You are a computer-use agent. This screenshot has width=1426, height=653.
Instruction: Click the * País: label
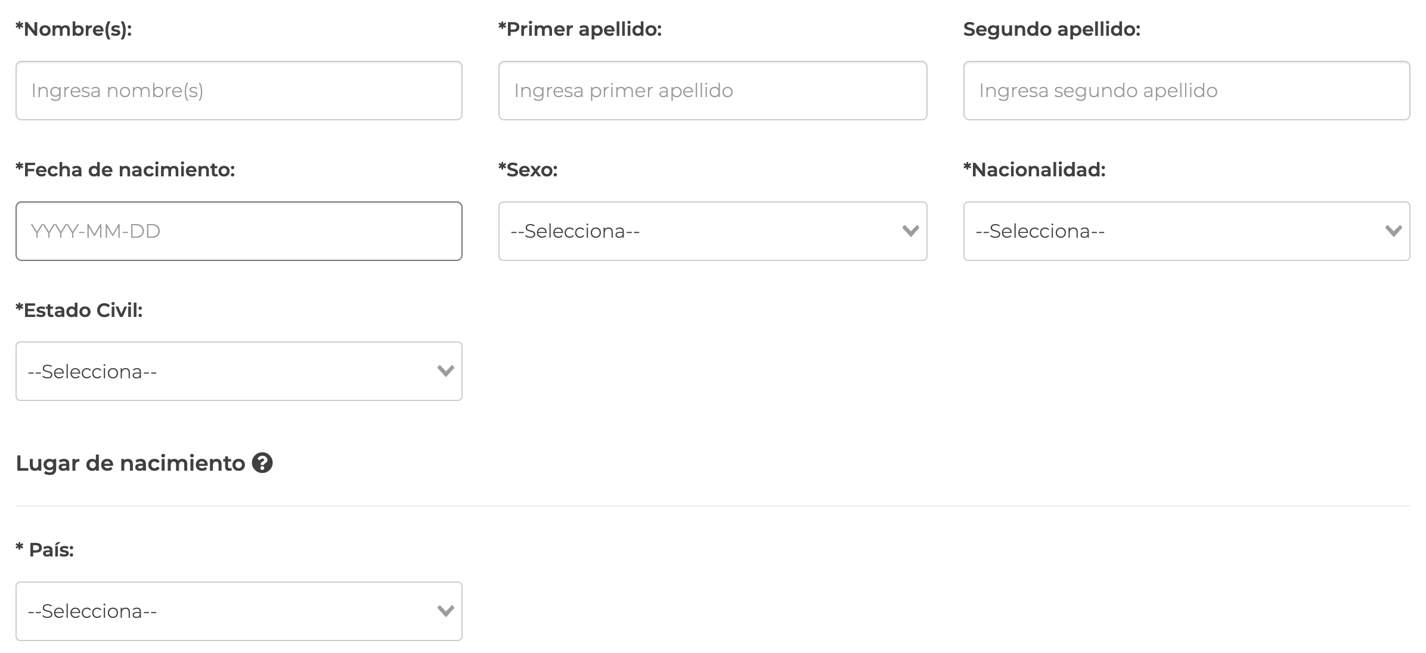[x=45, y=550]
